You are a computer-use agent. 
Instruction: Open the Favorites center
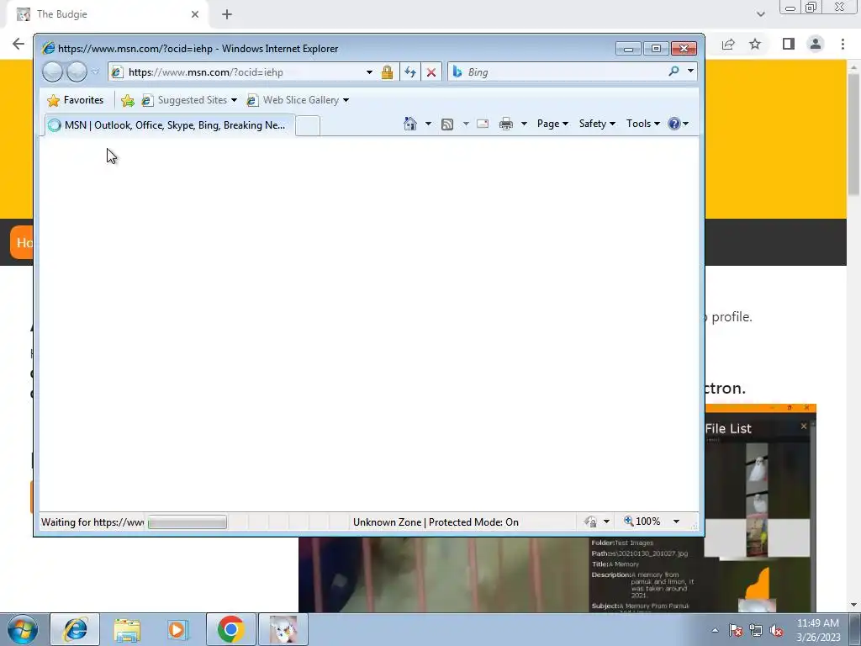(x=75, y=100)
